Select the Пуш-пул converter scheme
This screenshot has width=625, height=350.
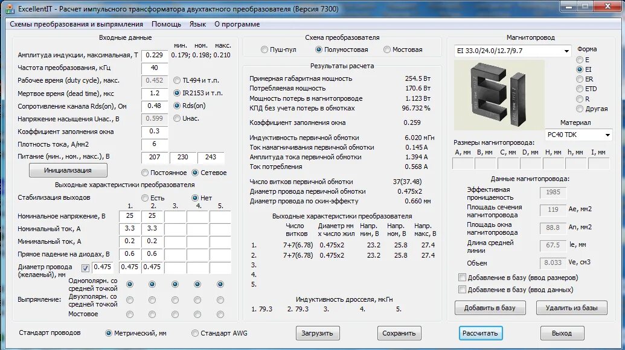pos(278,49)
